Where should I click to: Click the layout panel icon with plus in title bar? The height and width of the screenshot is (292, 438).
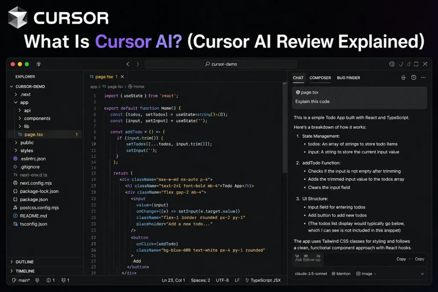[x=392, y=64]
